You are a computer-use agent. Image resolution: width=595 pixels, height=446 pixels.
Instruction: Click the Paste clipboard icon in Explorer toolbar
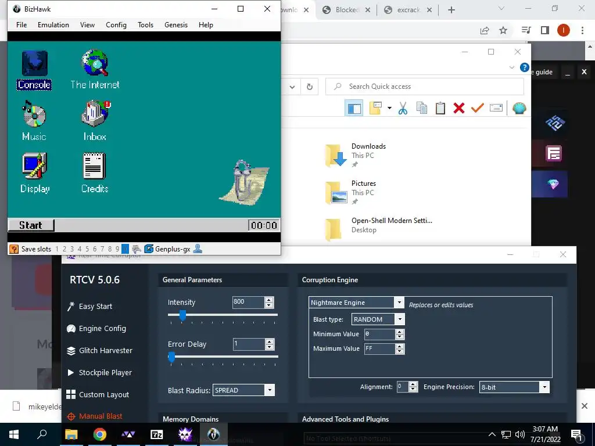[x=440, y=109]
